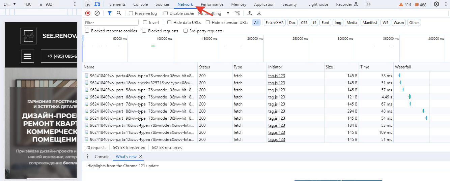
Task: Stop recording the network log
Action: (88, 13)
